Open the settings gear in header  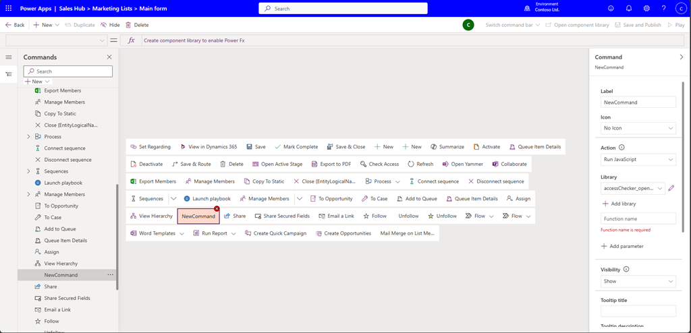(646, 8)
